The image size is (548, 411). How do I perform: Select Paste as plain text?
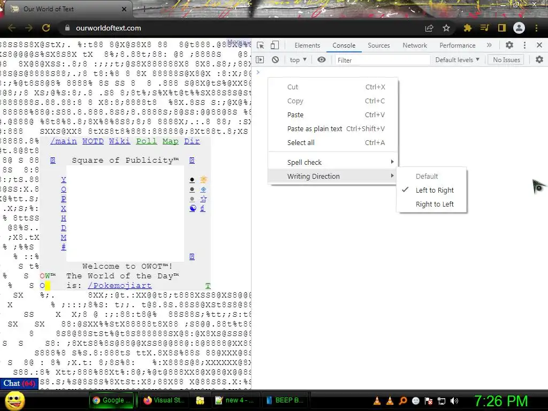[333, 128]
